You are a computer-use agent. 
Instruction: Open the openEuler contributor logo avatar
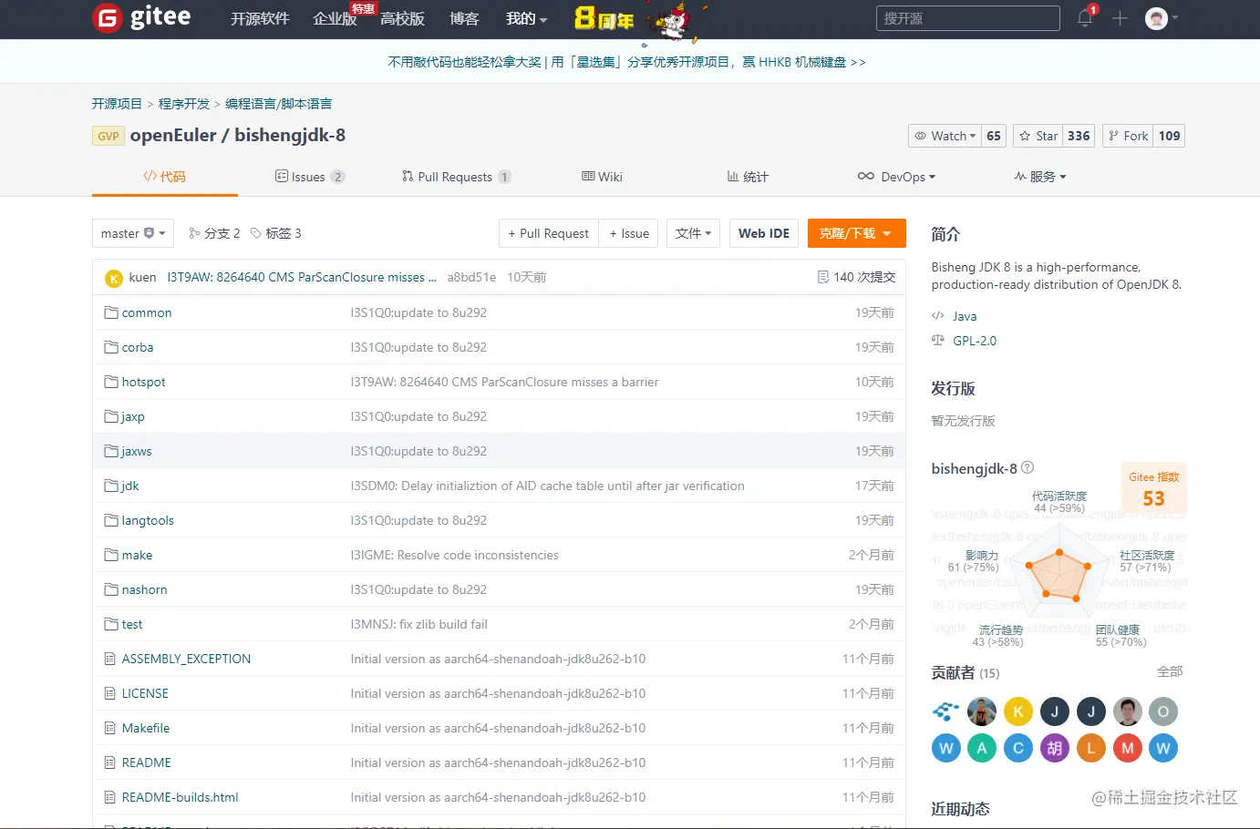coord(945,711)
